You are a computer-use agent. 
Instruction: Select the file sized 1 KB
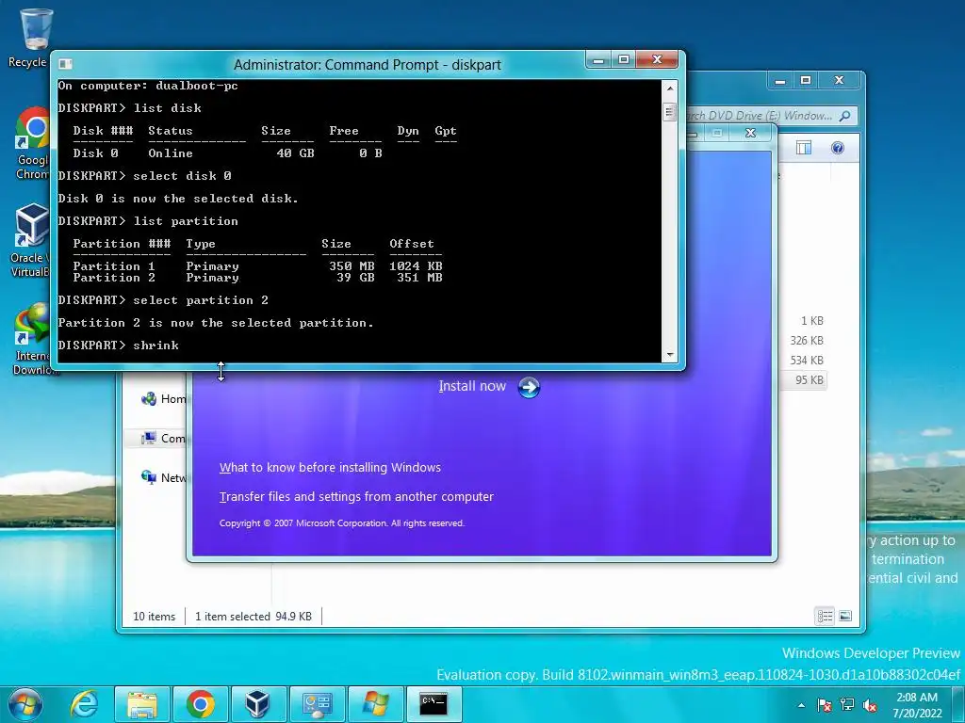pyautogui.click(x=811, y=321)
